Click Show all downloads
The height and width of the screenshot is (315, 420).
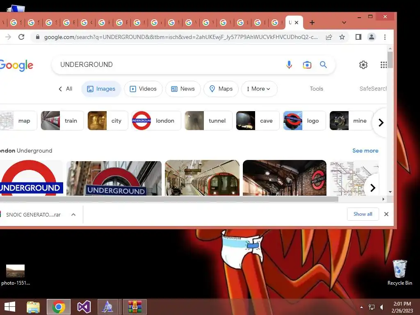pyautogui.click(x=363, y=214)
